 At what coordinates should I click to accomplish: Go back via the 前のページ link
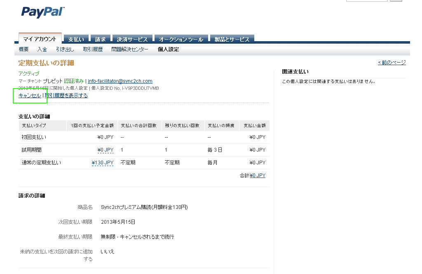tap(392, 63)
